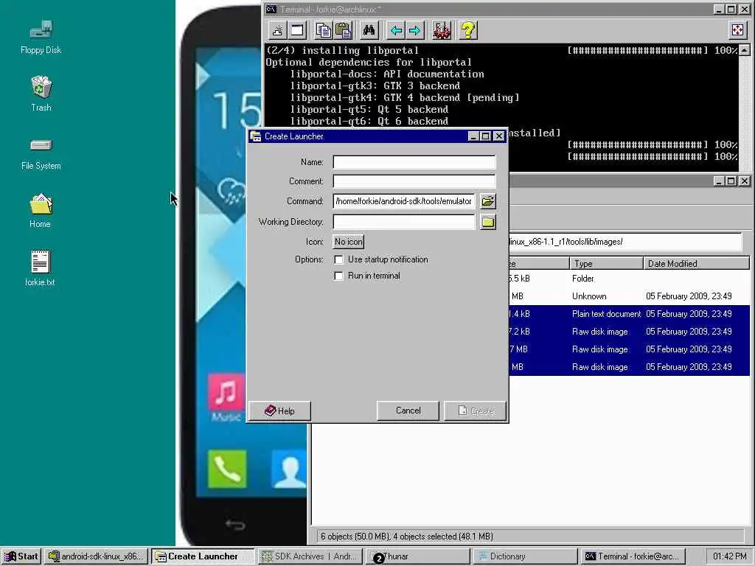The image size is (755, 566).
Task: Click the Command input field
Action: [x=404, y=201]
